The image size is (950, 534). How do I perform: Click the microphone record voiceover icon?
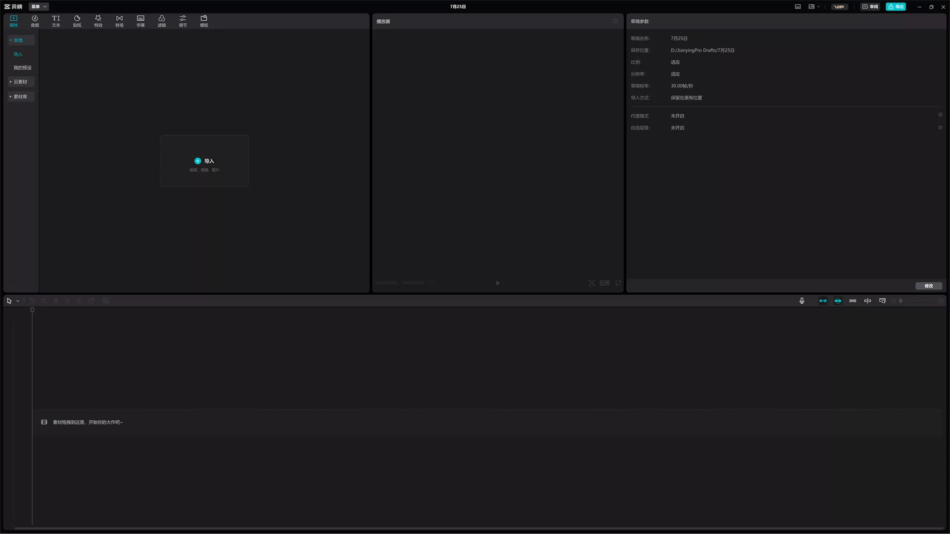point(802,301)
